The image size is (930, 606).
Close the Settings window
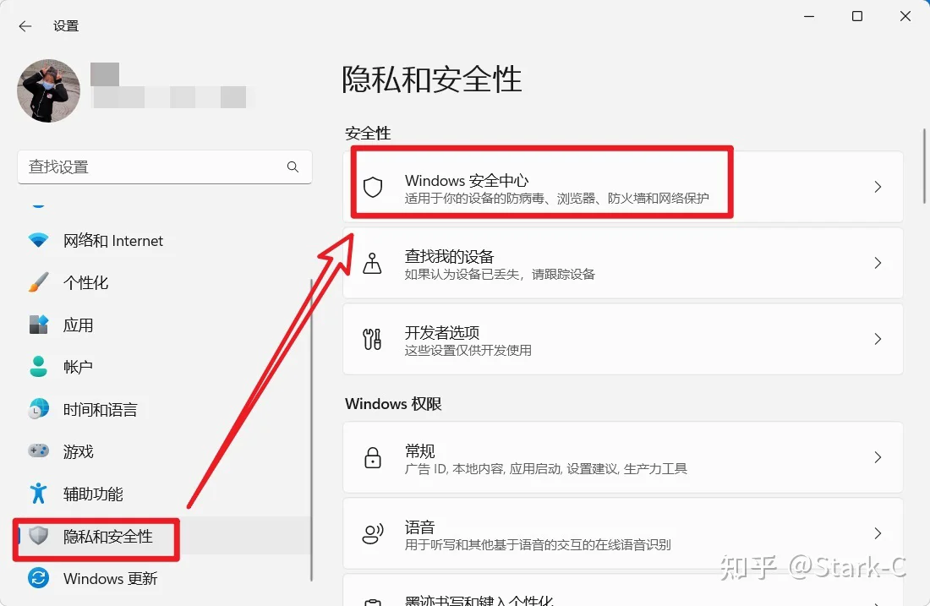point(905,17)
